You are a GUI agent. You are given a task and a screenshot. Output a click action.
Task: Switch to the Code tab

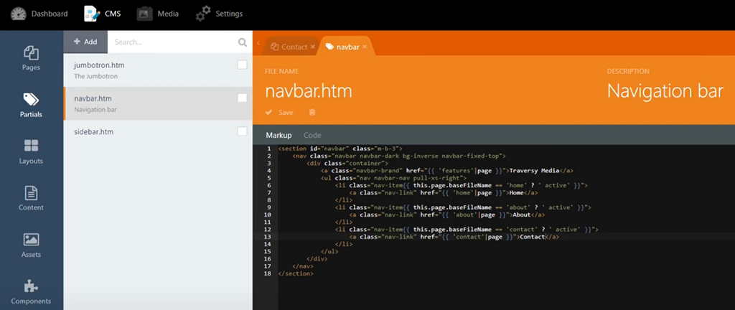pyautogui.click(x=312, y=135)
